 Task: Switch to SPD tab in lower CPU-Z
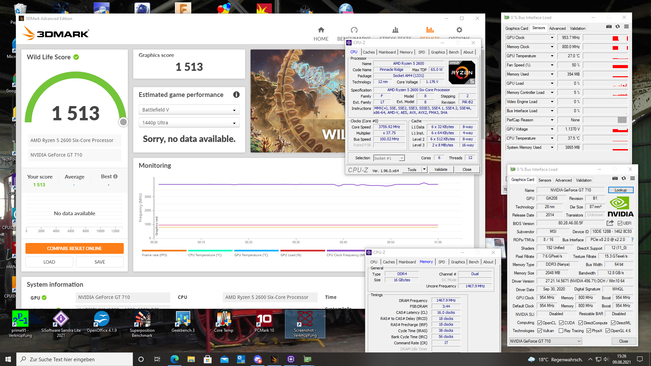pos(441,262)
